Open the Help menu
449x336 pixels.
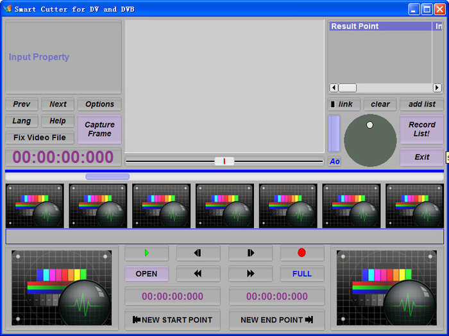58,121
